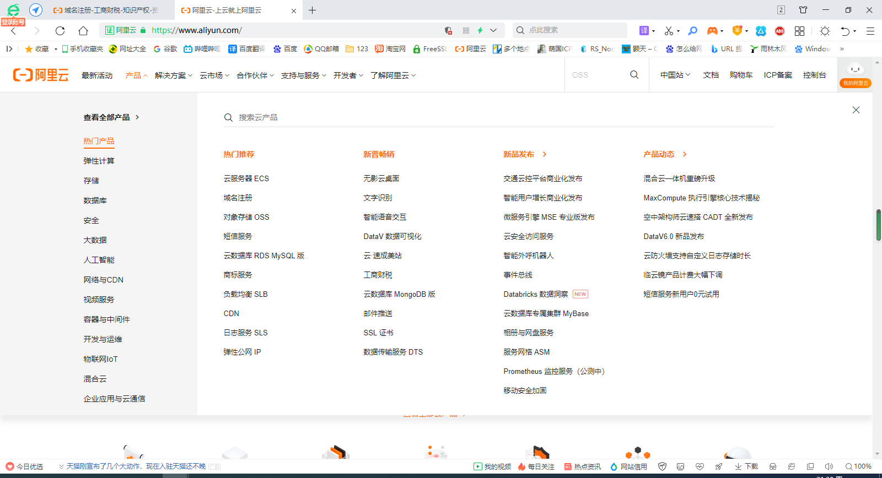Click the browser refresh icon
The width and height of the screenshot is (882, 478).
point(60,31)
